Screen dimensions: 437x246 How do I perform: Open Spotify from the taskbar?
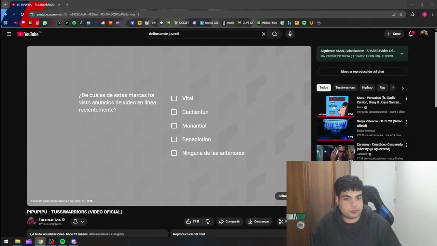(62, 242)
